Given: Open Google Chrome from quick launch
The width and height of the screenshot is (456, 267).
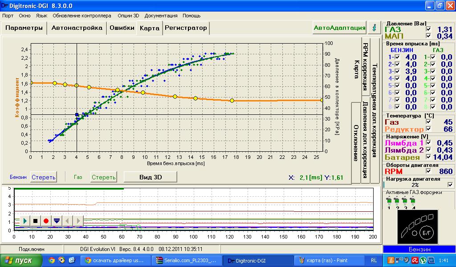Looking at the screenshot, I should (52, 260).
